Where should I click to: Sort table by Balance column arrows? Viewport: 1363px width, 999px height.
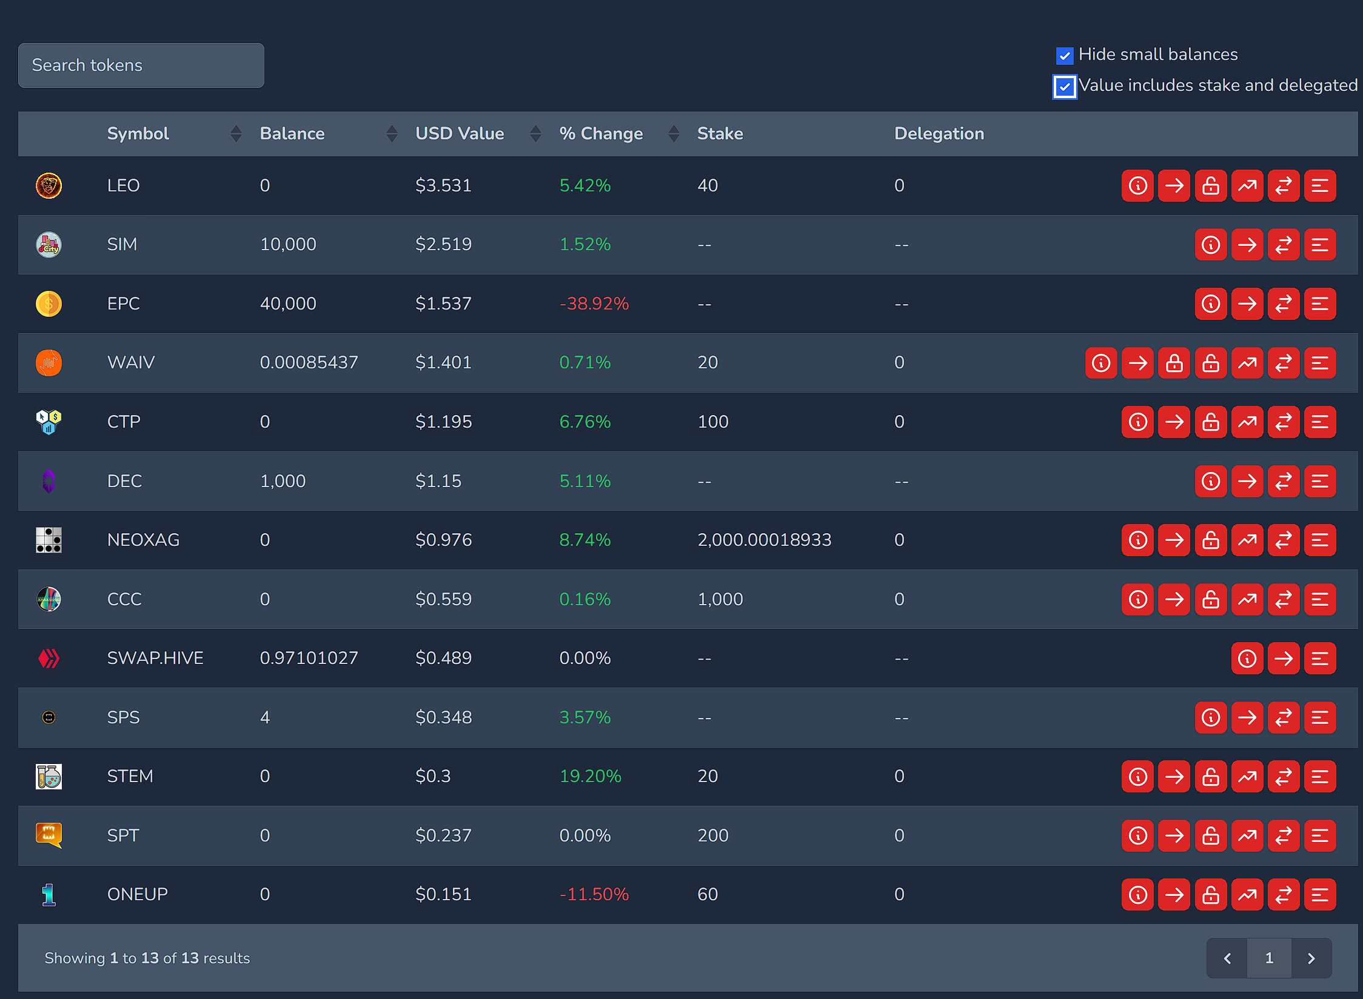point(392,133)
